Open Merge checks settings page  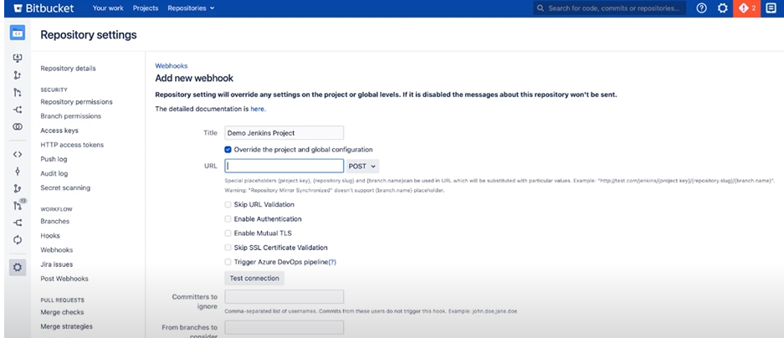(62, 312)
